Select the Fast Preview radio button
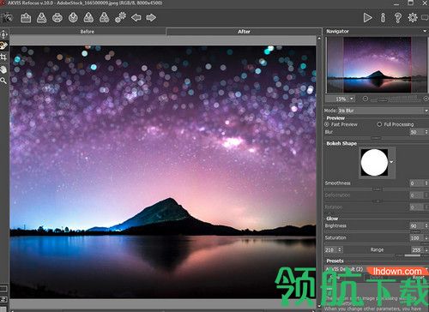 click(327, 124)
